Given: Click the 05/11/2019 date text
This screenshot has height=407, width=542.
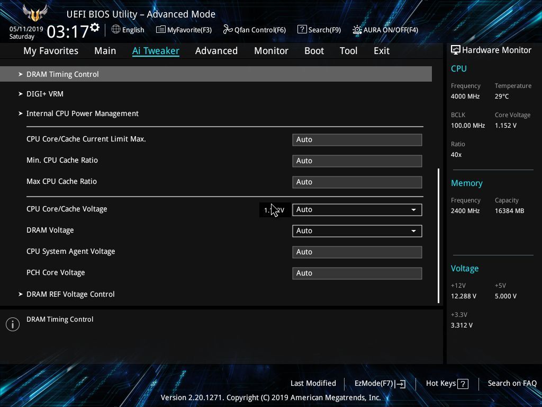Looking at the screenshot, I should pyautogui.click(x=26, y=29).
